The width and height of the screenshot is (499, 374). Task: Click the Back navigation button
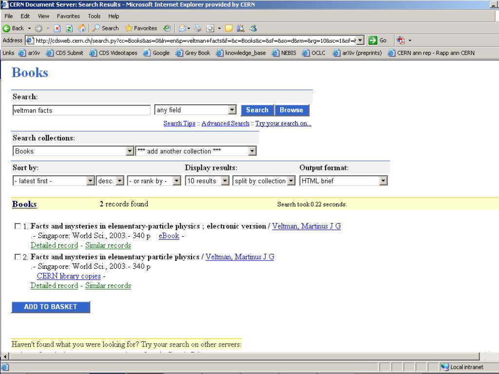[x=13, y=28]
